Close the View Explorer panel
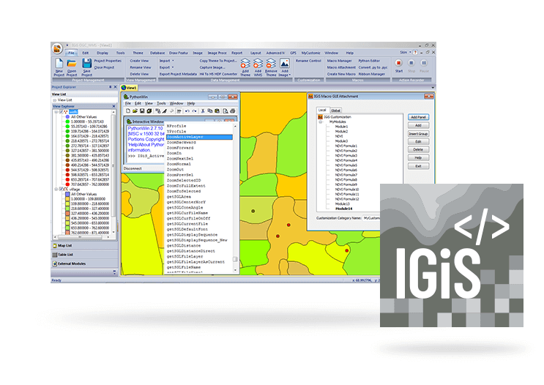This screenshot has width=544, height=385. (113, 106)
